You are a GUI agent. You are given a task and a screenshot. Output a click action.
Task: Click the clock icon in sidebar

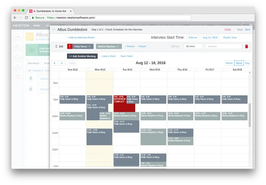tap(17, 66)
